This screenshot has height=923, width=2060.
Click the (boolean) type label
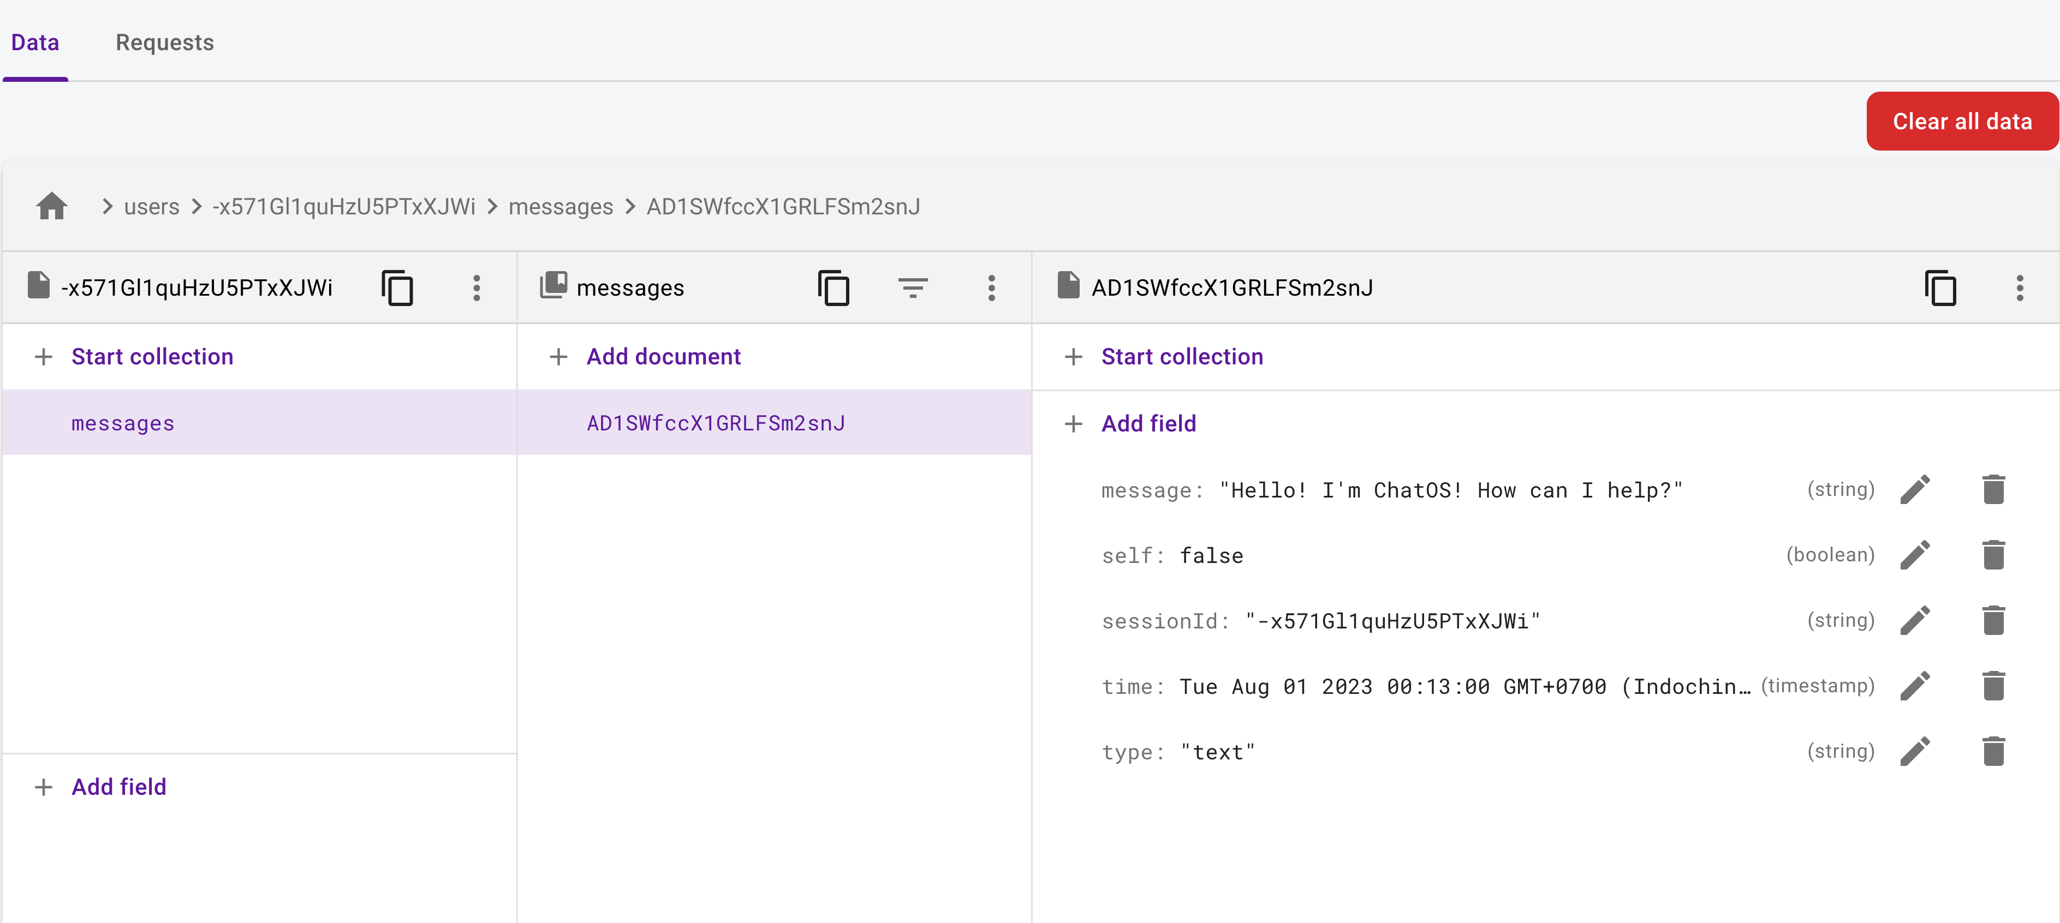[1831, 555]
